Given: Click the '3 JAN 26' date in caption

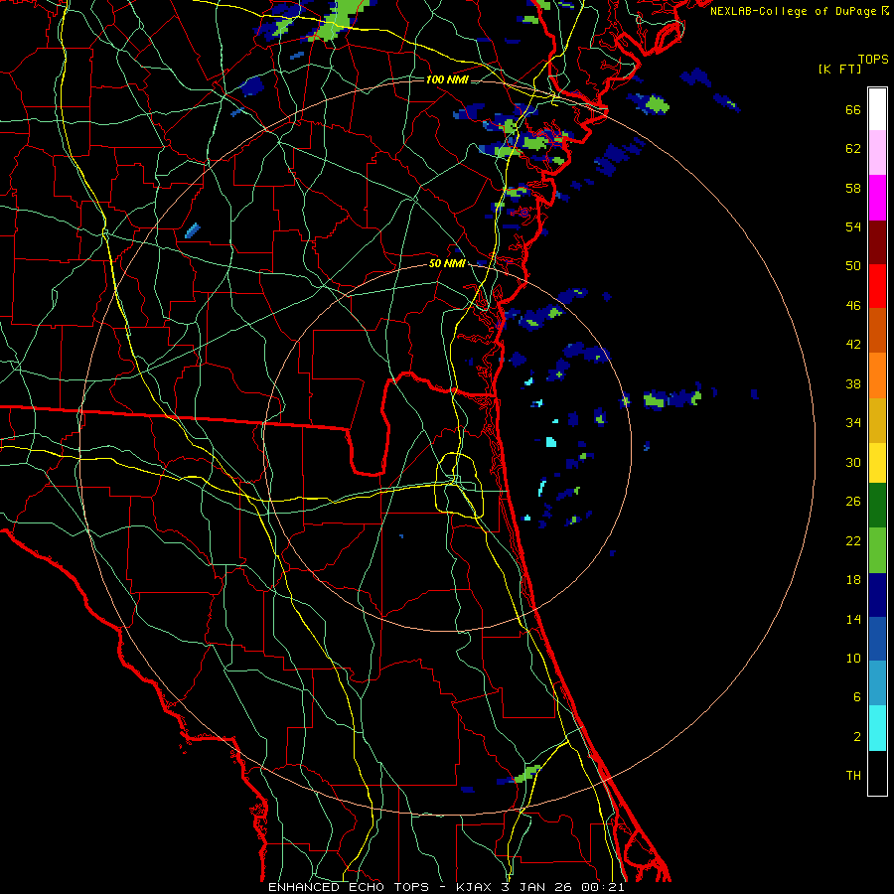Looking at the screenshot, I should coord(536,887).
